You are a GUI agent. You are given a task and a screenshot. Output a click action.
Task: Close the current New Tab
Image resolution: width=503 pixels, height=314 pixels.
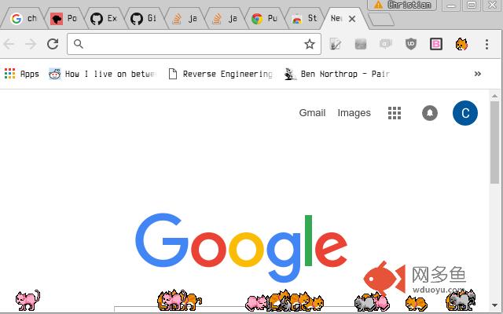coord(352,19)
